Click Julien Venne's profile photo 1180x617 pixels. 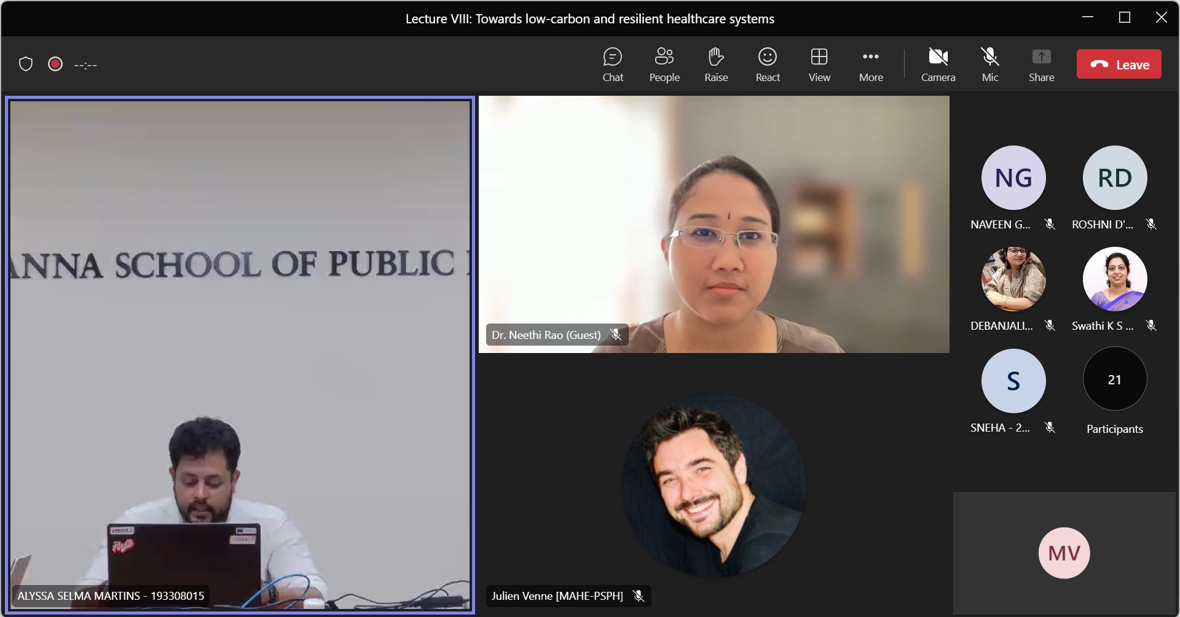click(714, 486)
